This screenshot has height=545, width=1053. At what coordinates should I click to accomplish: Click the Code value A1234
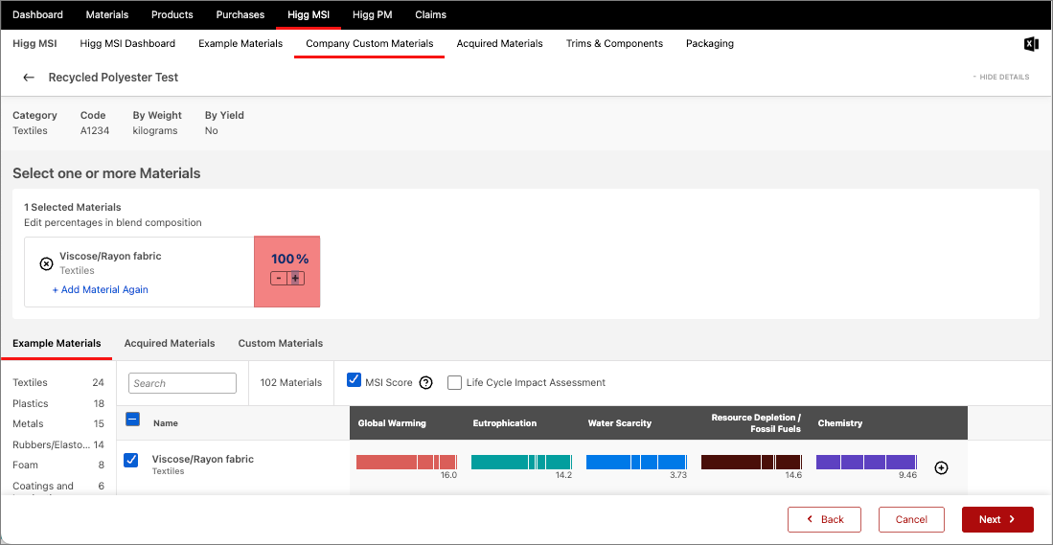point(95,131)
